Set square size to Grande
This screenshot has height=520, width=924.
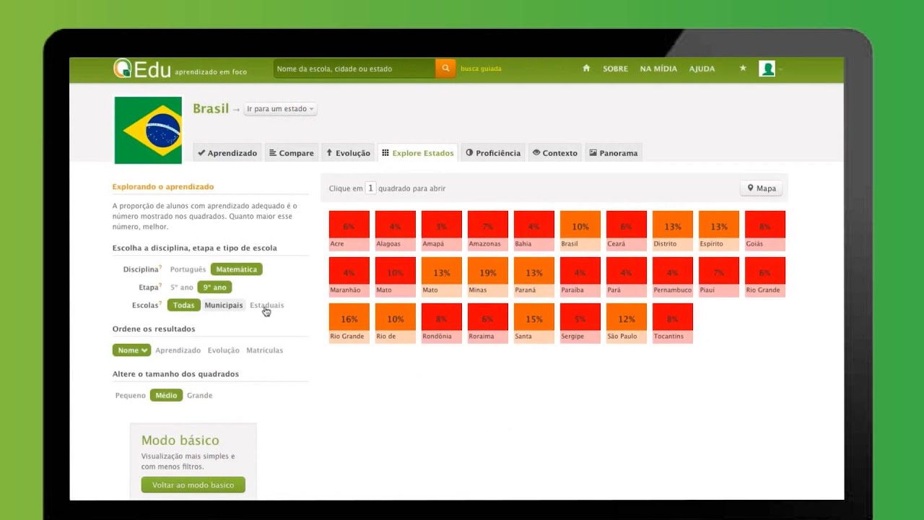click(200, 396)
